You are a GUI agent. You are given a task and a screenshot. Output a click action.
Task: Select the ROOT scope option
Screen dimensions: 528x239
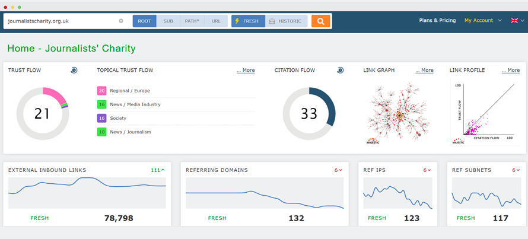tap(144, 21)
